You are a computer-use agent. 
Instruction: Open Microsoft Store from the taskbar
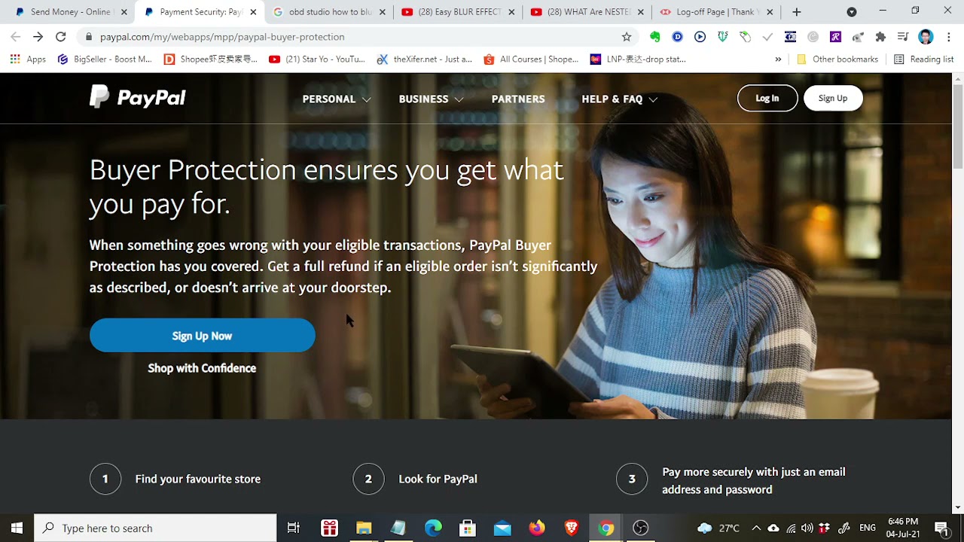point(468,528)
